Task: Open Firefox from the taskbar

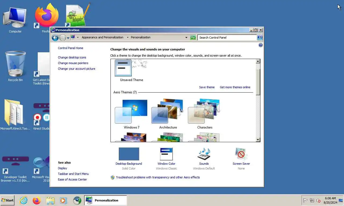Action: (x=37, y=200)
